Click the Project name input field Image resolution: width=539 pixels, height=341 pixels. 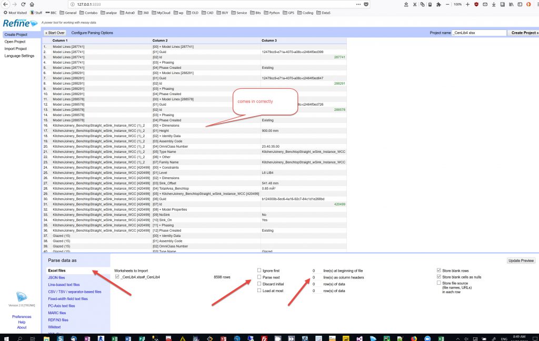[x=478, y=33]
